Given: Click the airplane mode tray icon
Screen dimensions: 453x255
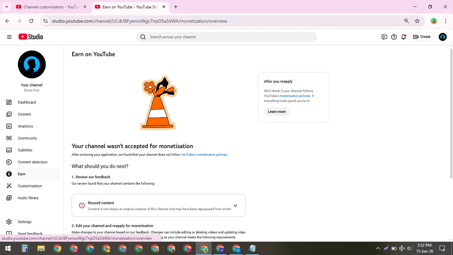Looking at the screenshot, I should (x=402, y=248).
